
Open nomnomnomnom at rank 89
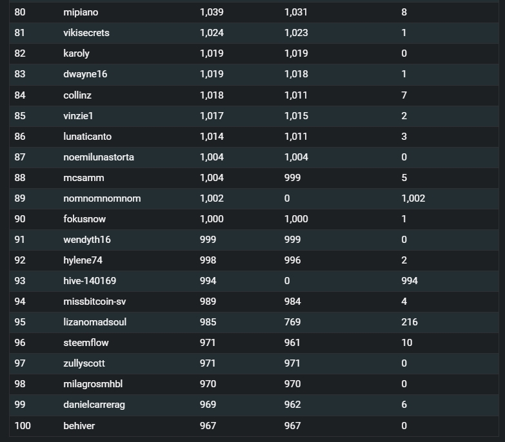(102, 198)
